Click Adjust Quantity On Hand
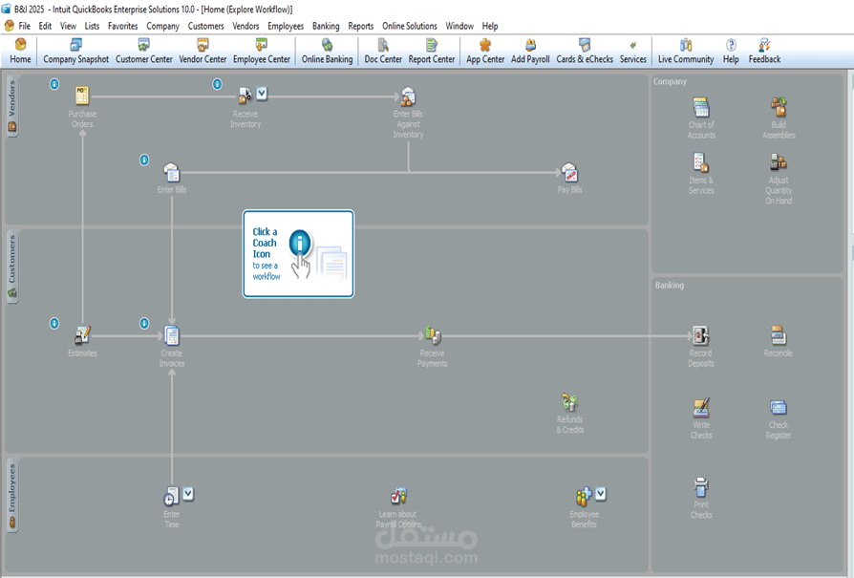 point(779,162)
